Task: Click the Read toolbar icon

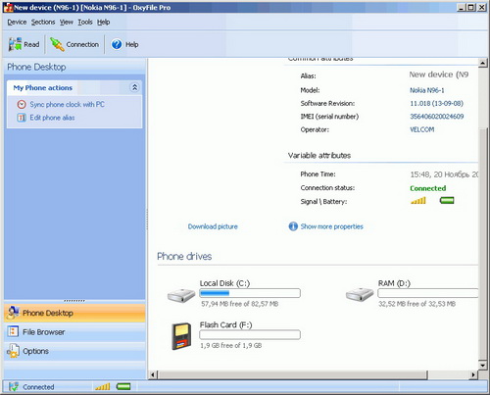Action: click(15, 44)
